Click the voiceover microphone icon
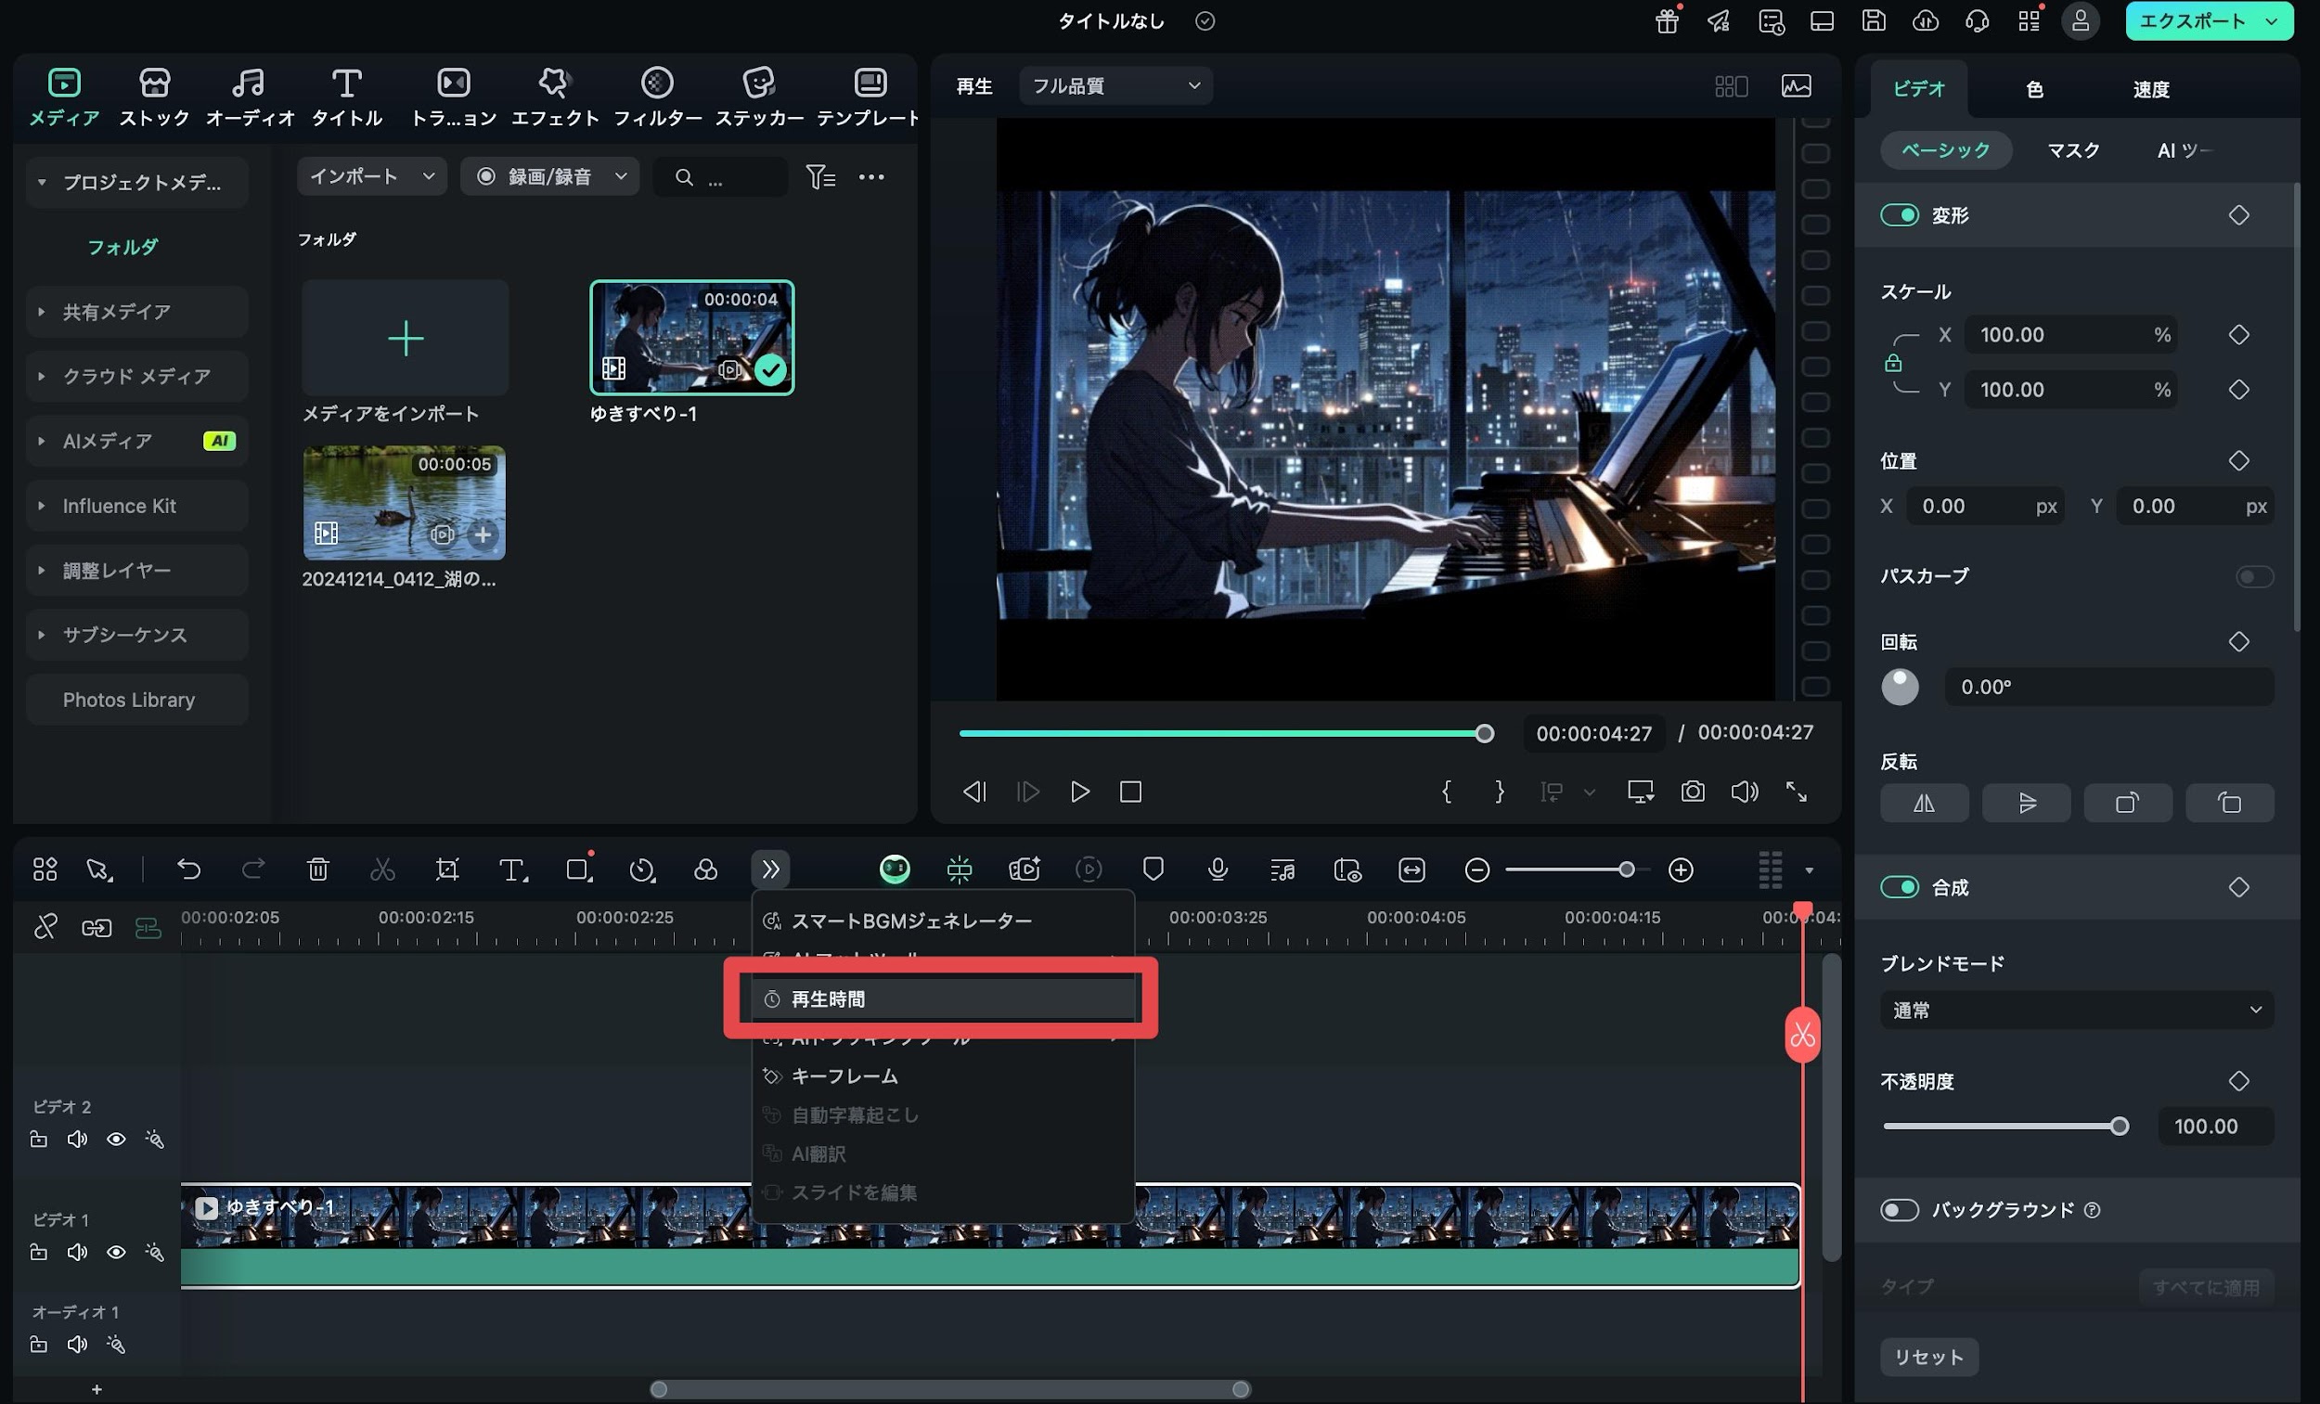 (1218, 869)
